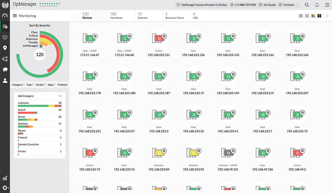Select the inventory list icon in sidebar
The image size is (332, 193).
5,27
